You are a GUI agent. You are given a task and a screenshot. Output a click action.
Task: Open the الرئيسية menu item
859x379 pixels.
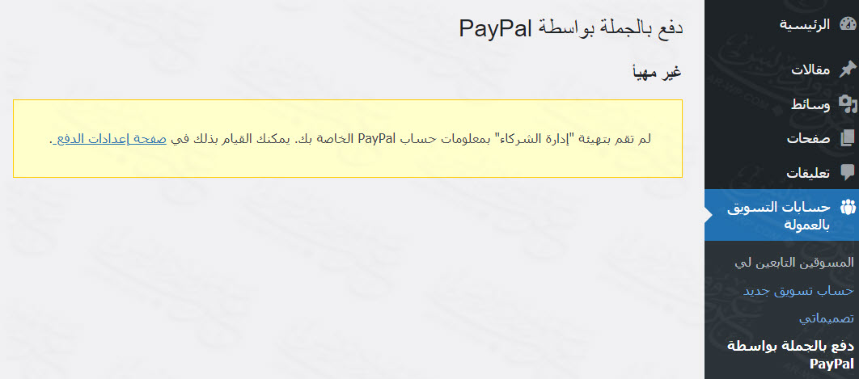click(x=805, y=24)
